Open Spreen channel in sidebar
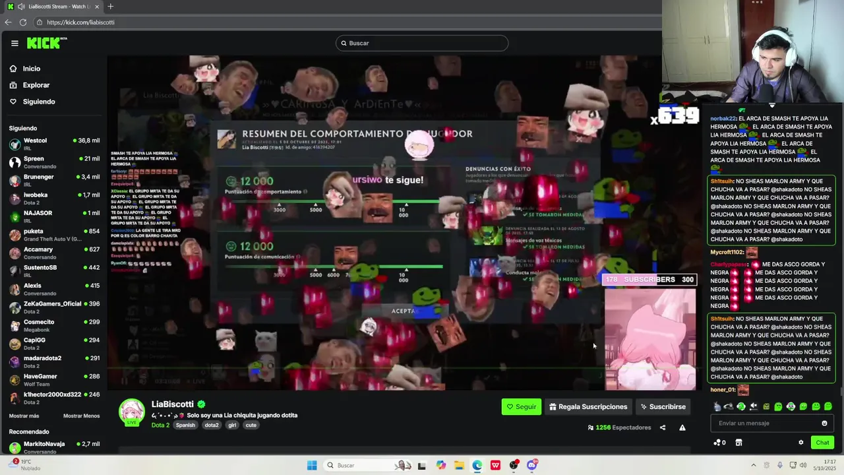844x475 pixels. (x=54, y=162)
